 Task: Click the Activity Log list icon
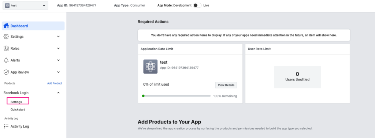6,126
